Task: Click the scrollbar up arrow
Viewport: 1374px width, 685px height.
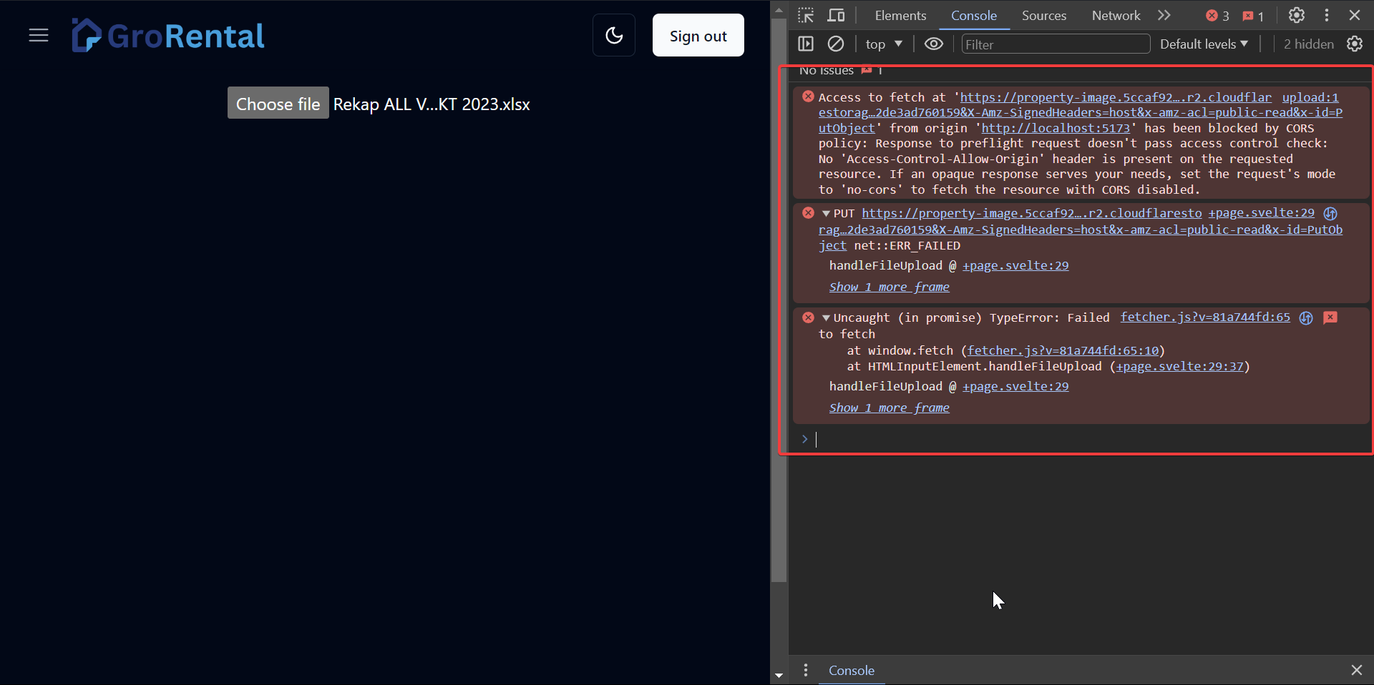Action: click(779, 10)
